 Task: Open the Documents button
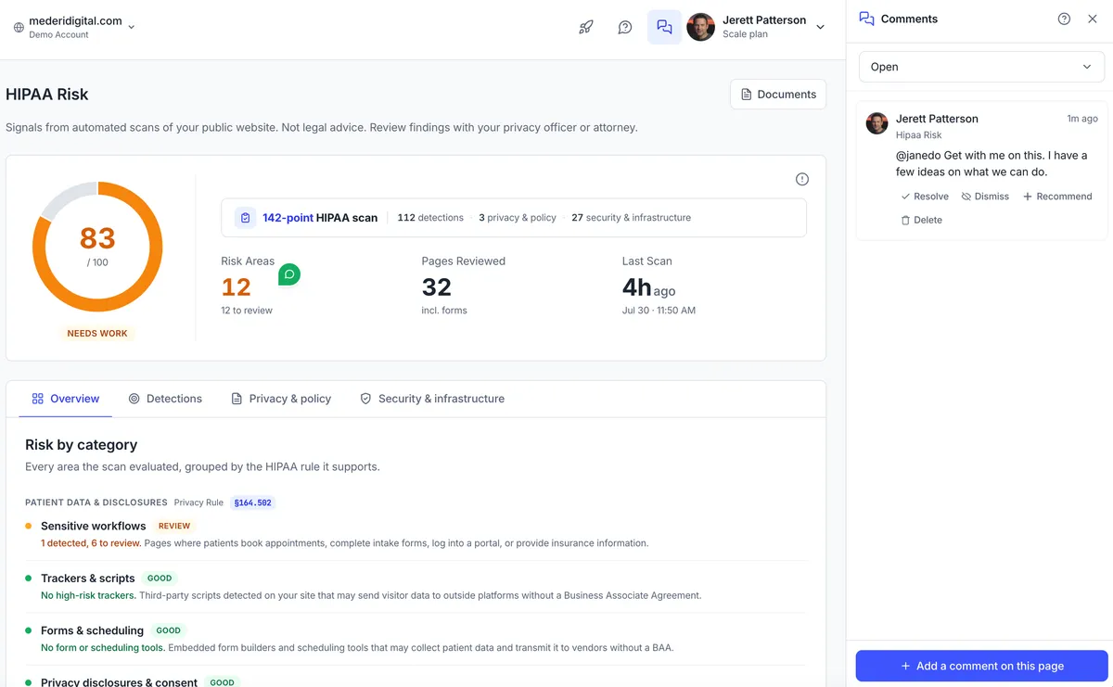click(x=778, y=95)
